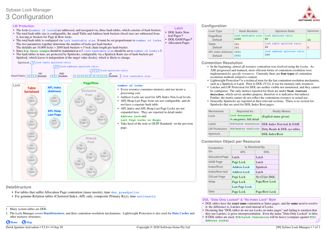Click the 'number of locks' heading beside diagram
This screenshot has height=230, width=326.
tap(130, 85)
